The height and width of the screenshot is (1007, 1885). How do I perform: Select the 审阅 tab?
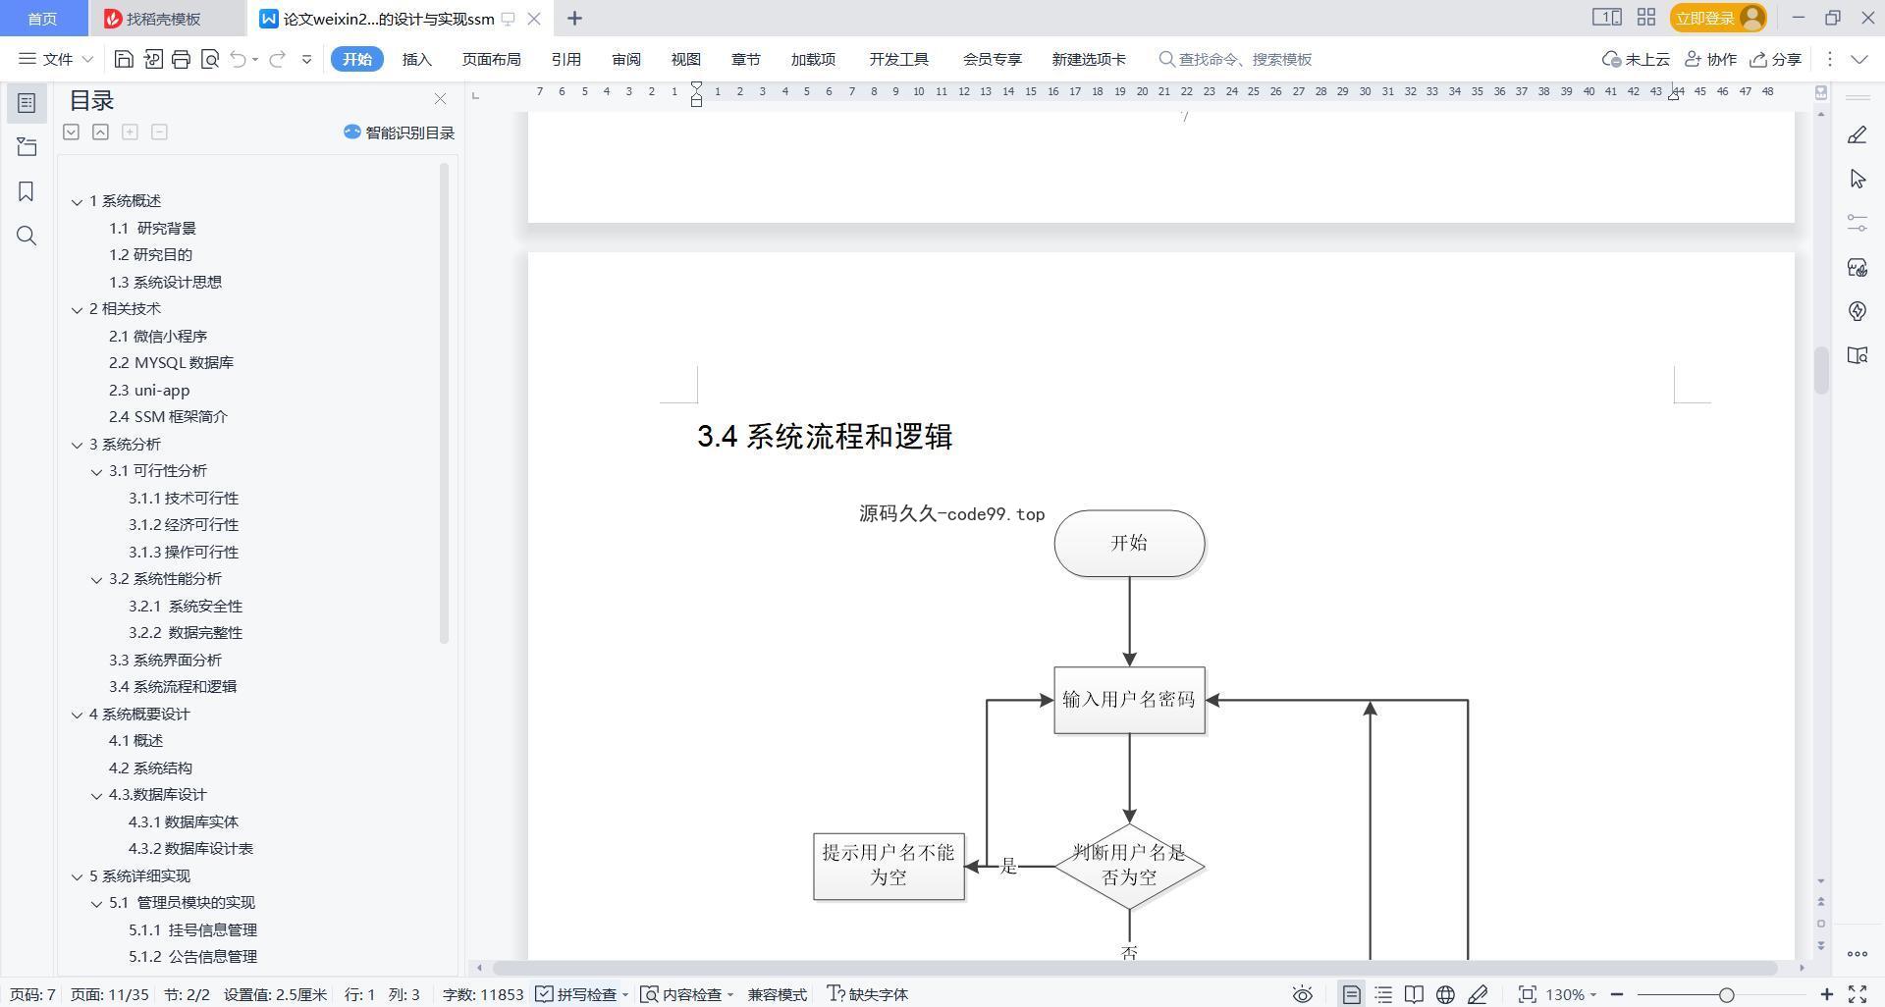[625, 59]
